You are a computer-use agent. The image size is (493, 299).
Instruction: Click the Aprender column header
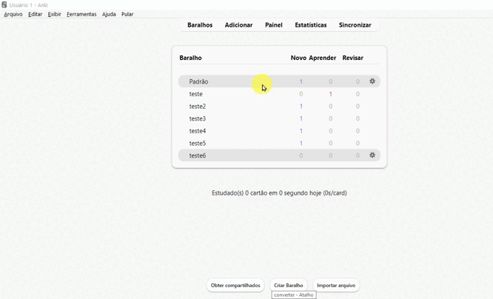(x=323, y=58)
